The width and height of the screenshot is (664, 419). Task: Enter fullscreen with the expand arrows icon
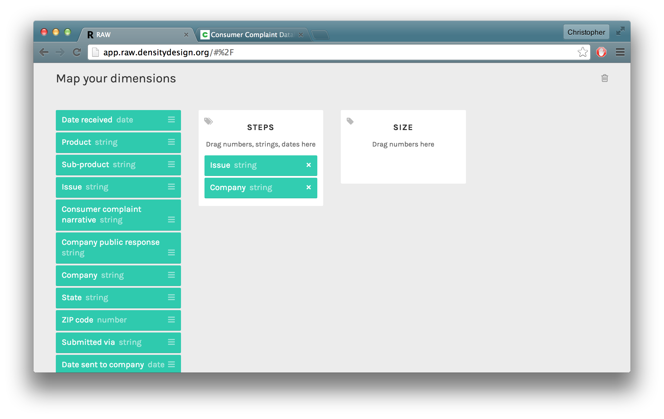click(620, 31)
